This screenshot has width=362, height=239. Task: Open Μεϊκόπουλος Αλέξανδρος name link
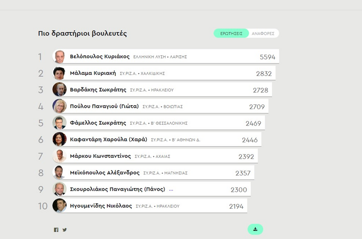pyautogui.click(x=105, y=173)
